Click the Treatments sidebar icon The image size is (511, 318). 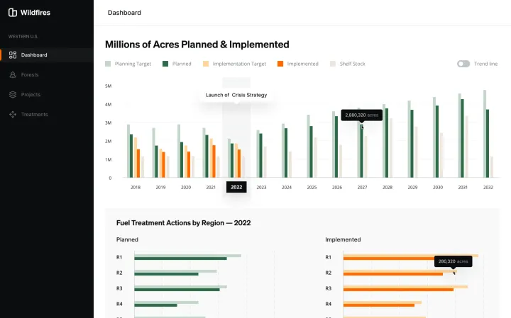(13, 115)
